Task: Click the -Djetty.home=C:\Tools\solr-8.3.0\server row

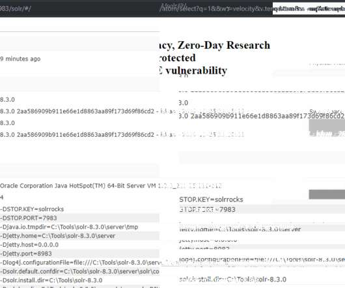Action: [x=79, y=236]
